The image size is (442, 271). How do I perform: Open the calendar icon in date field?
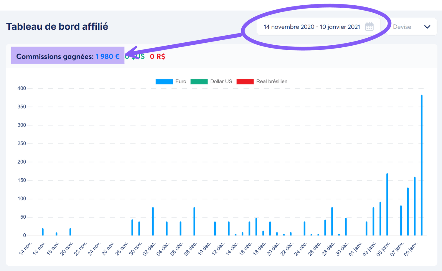pos(369,27)
